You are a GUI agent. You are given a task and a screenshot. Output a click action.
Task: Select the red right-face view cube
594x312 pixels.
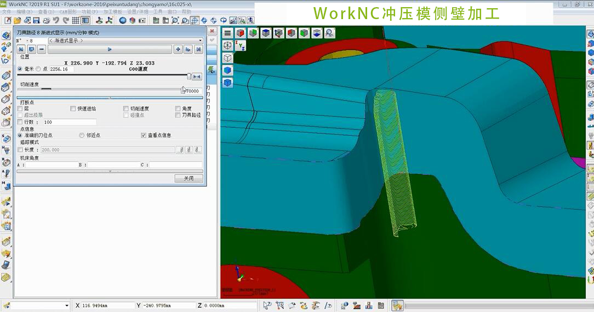click(x=240, y=33)
